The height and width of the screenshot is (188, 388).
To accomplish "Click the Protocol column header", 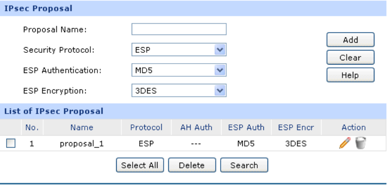I will (146, 127).
